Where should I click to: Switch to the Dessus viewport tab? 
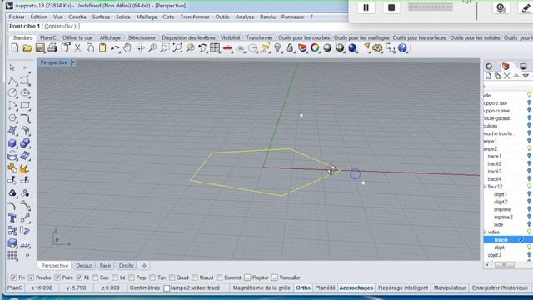point(84,266)
